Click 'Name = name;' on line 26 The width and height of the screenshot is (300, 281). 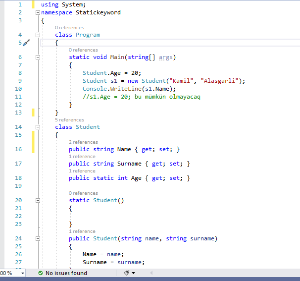[x=103, y=254]
